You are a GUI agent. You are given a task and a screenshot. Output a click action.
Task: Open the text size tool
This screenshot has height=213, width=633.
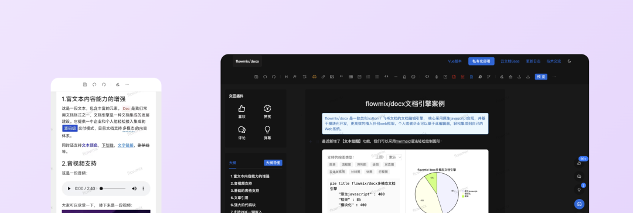click(304, 77)
